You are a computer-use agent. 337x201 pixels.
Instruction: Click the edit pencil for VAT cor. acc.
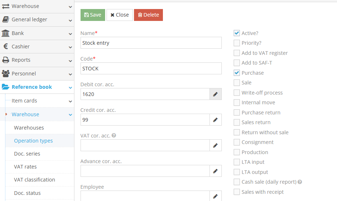215,145
